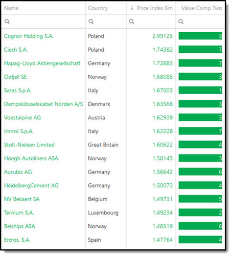Open Voestalpine AG company link
This screenshot has width=232, height=256.
pyautogui.click(x=22, y=118)
